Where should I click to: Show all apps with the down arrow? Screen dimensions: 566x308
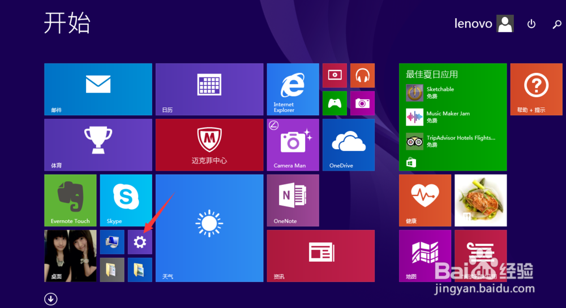(51, 298)
